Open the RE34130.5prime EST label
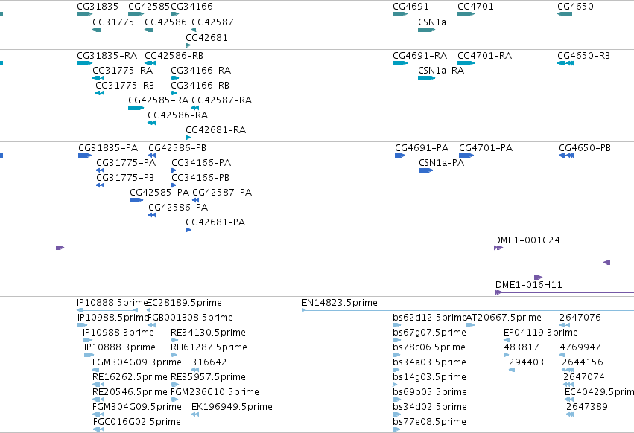 pos(209,333)
